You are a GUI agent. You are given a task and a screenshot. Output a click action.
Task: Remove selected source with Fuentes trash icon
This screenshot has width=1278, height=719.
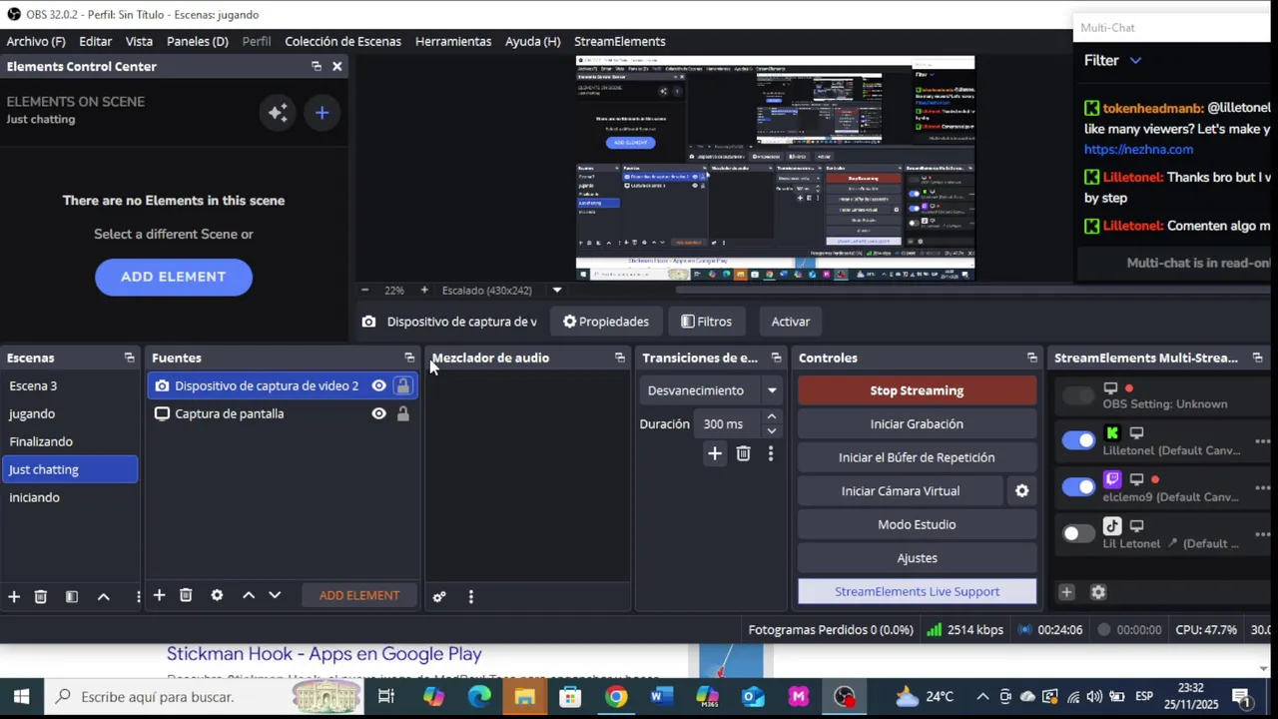point(186,595)
